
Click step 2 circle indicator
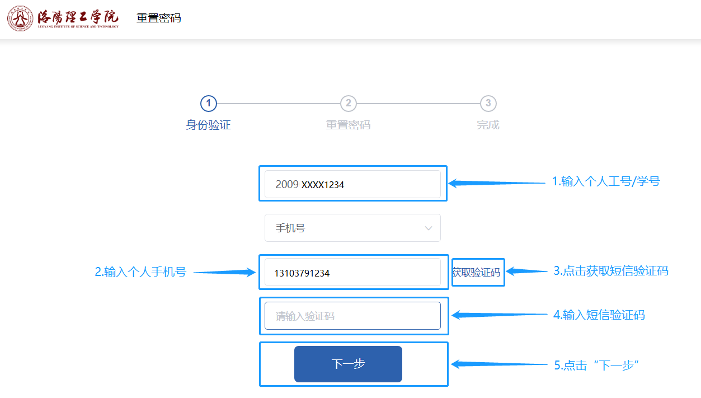click(348, 104)
